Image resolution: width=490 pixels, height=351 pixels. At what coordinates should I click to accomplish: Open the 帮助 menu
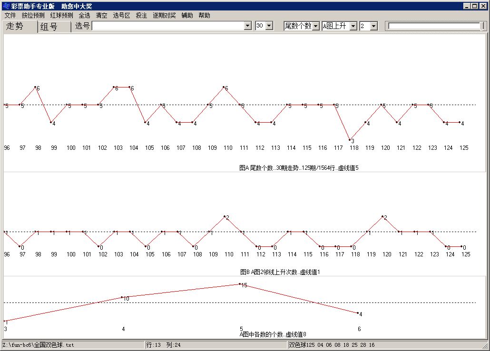pyautogui.click(x=205, y=15)
